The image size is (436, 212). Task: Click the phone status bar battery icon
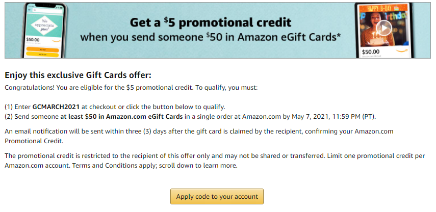(x=61, y=8)
